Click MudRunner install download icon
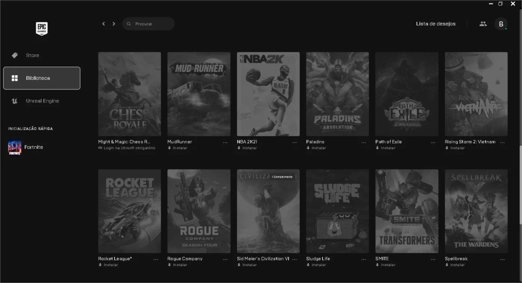 pyautogui.click(x=169, y=148)
